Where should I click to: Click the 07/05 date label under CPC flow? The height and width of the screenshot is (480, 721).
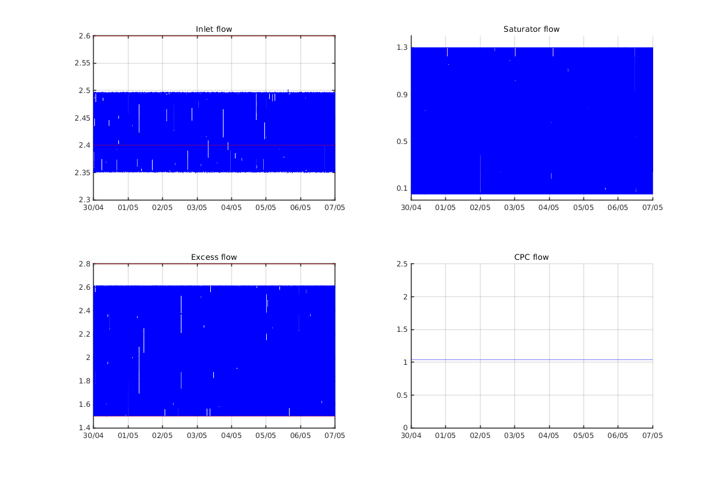(653, 436)
